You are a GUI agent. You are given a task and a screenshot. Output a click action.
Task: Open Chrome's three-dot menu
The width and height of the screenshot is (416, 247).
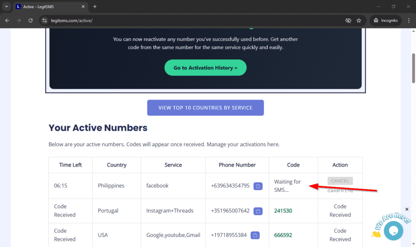pos(409,20)
